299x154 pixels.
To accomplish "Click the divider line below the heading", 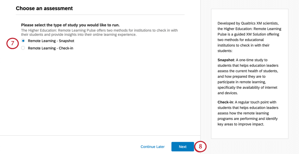I will click(x=100, y=15).
